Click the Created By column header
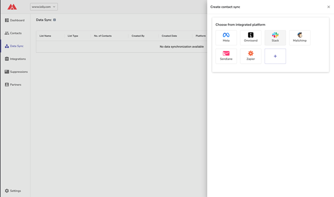 (138, 36)
